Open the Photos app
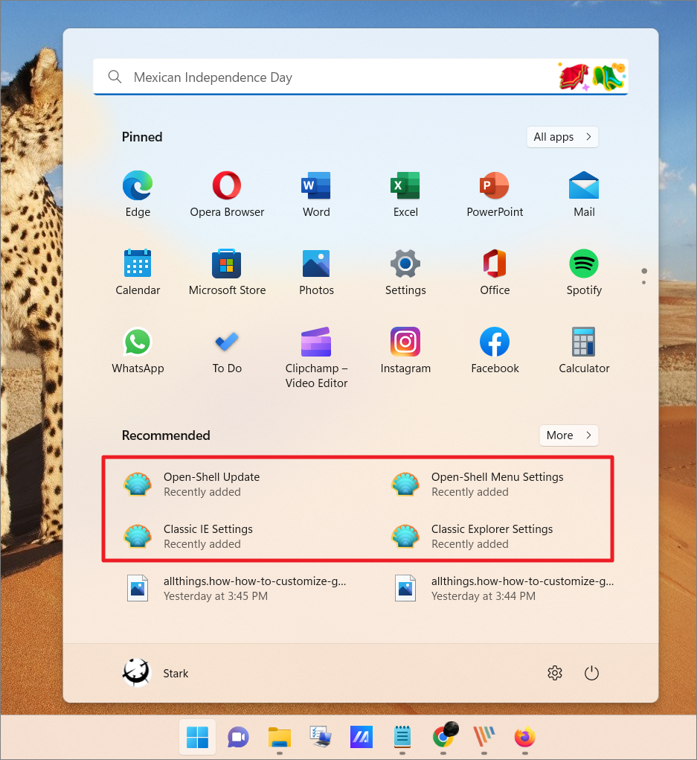 [x=316, y=272]
